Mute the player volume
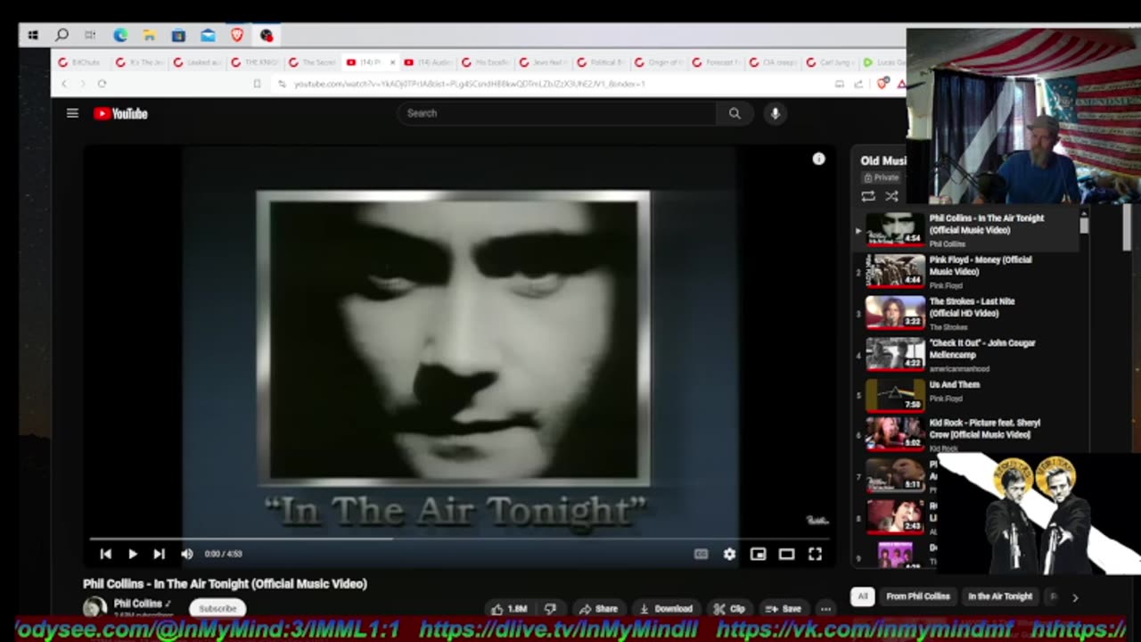The image size is (1141, 642). click(x=186, y=554)
